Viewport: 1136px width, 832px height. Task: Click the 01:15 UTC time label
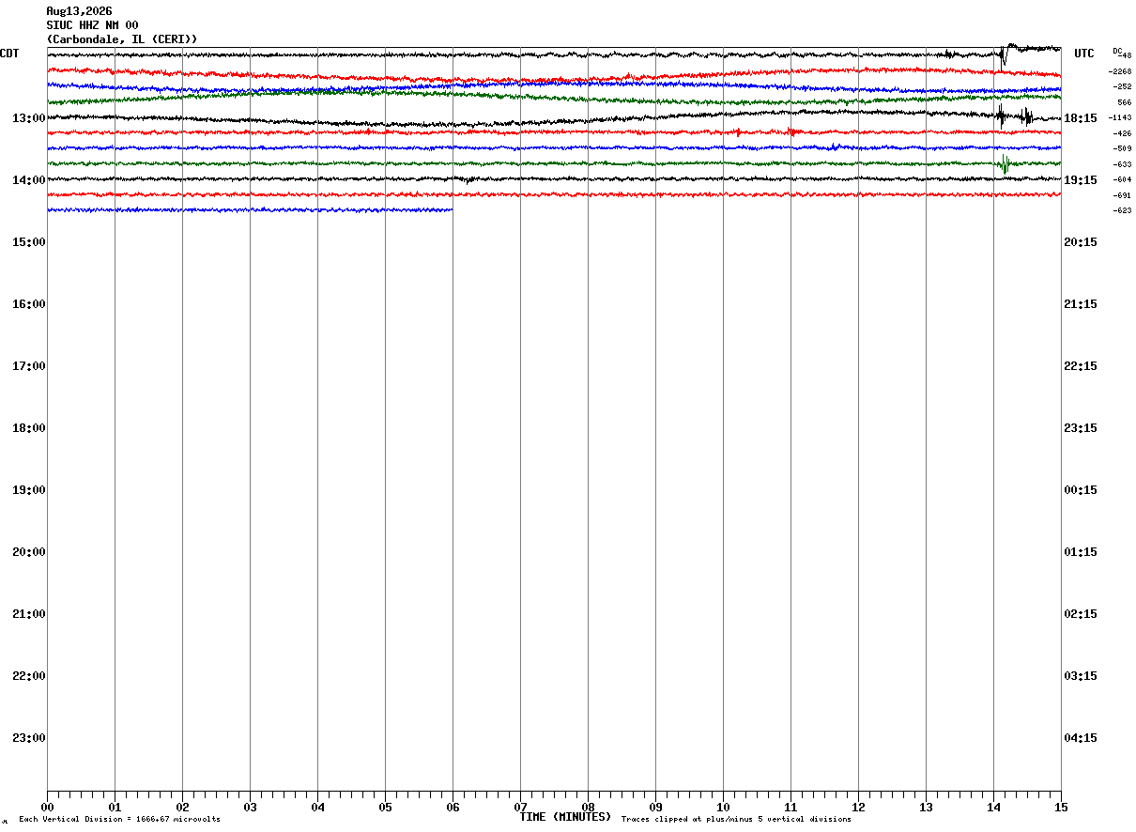[1081, 552]
